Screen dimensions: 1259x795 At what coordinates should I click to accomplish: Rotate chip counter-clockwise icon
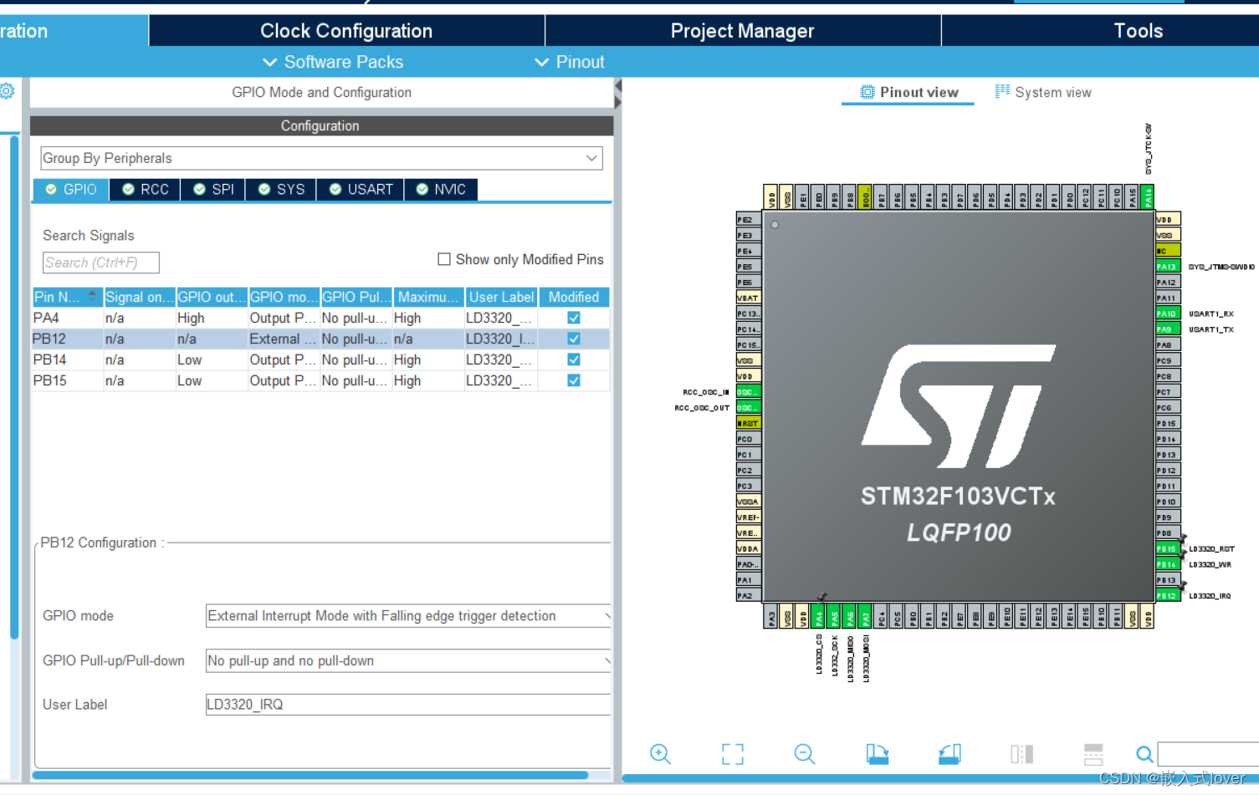click(x=949, y=754)
